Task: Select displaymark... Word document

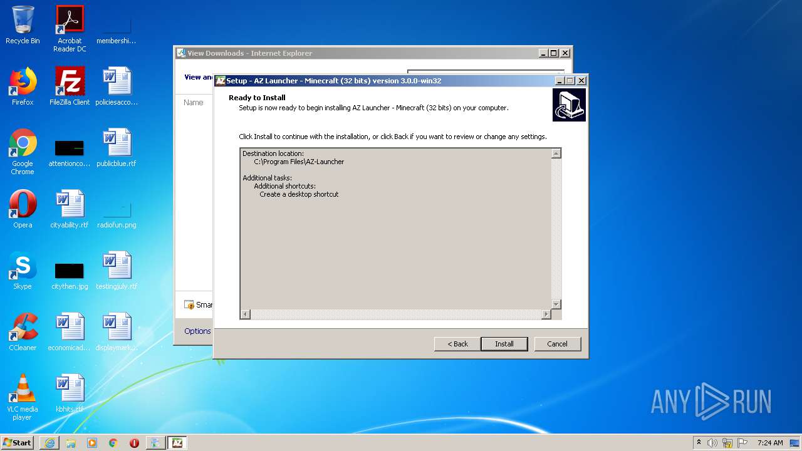Action: pos(117,332)
